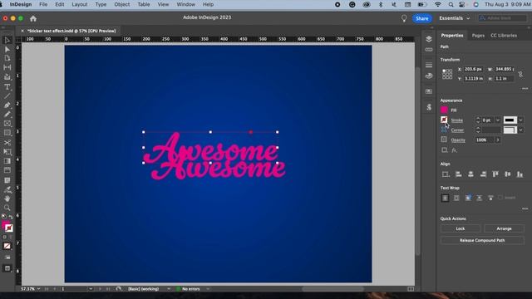
Task: Open the Layers panel from dock
Action: [x=429, y=39]
